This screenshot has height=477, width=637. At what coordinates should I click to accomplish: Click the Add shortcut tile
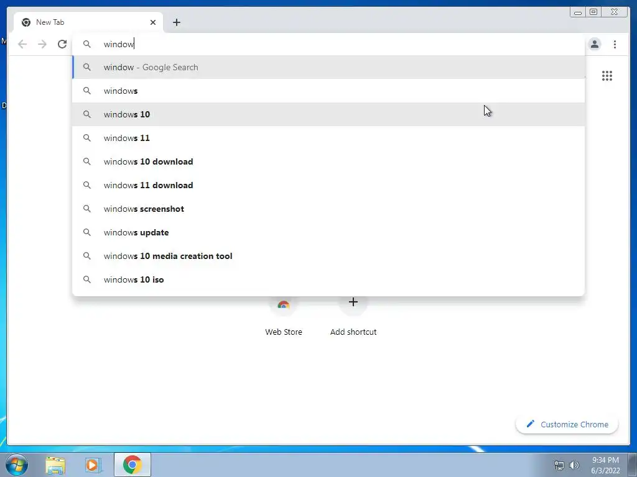(x=353, y=316)
